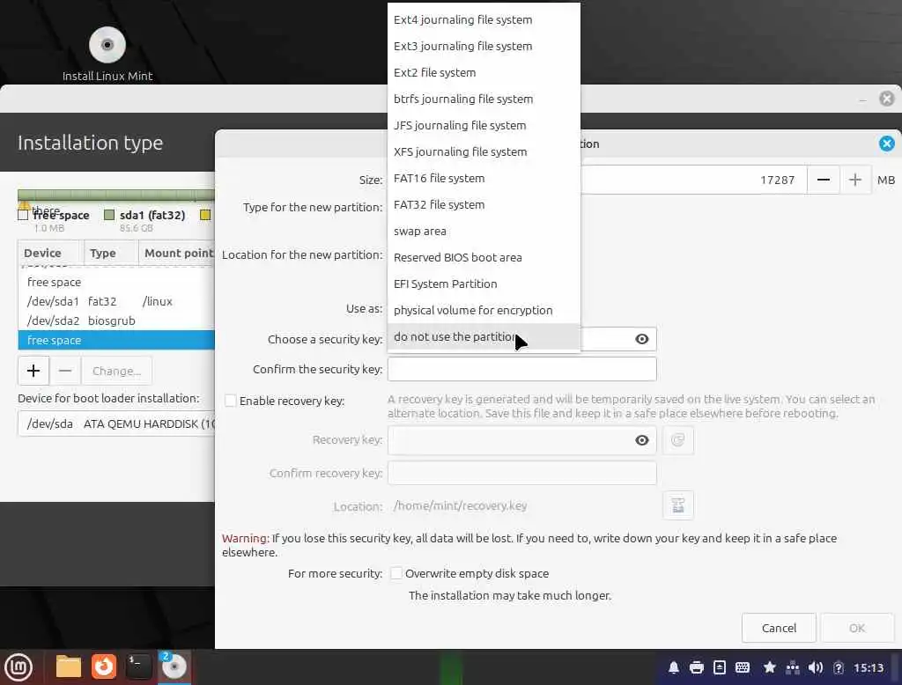This screenshot has height=685, width=902.
Task: Enable the recovery key checkbox
Action: pyautogui.click(x=230, y=401)
